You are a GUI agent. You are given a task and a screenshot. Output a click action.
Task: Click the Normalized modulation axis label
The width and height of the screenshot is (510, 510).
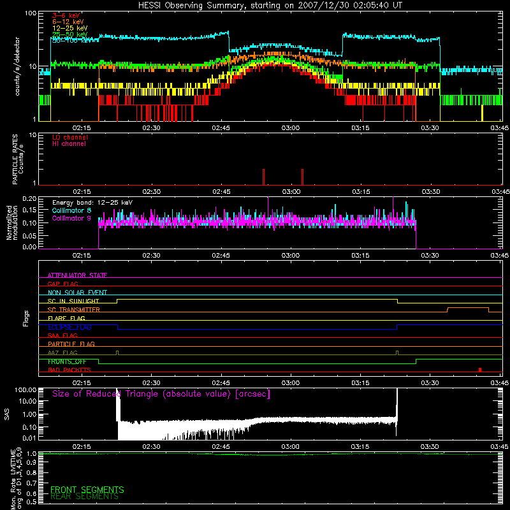coord(11,222)
